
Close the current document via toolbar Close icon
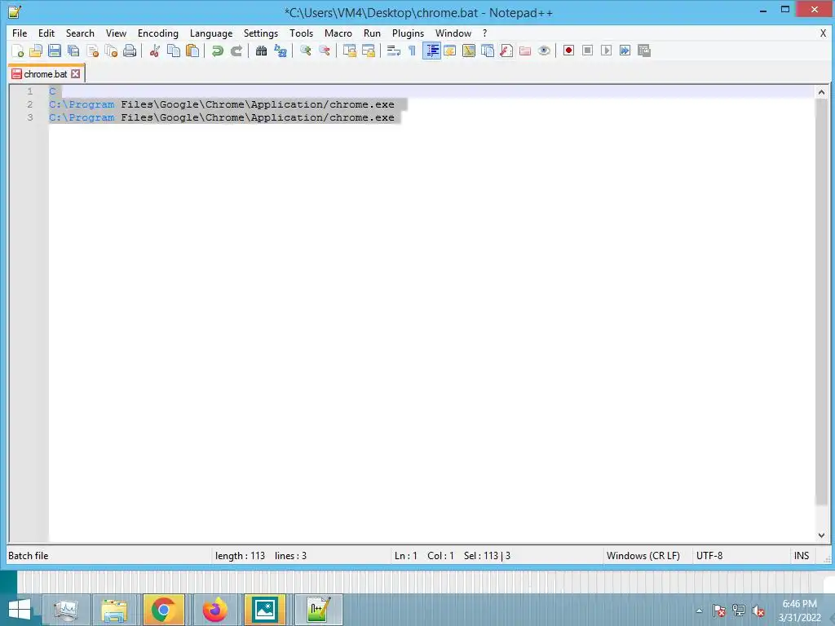coord(92,51)
